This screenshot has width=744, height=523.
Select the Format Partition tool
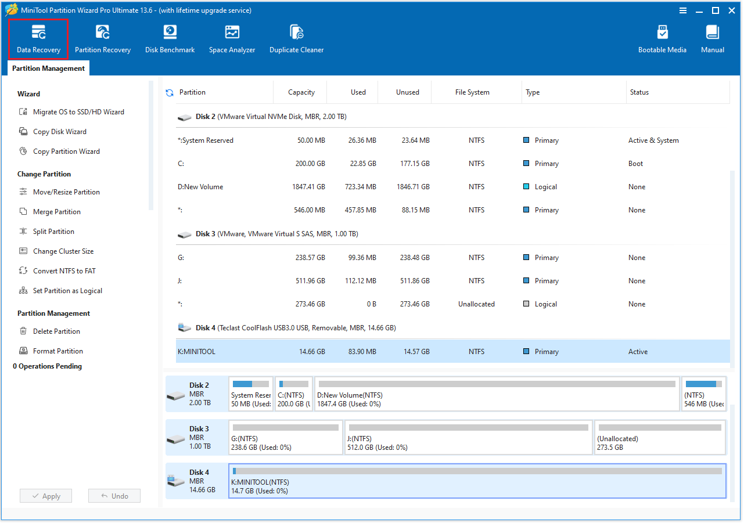[54, 351]
